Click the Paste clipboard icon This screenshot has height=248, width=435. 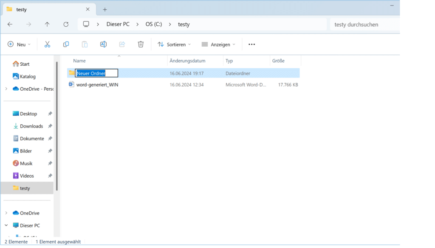85,44
